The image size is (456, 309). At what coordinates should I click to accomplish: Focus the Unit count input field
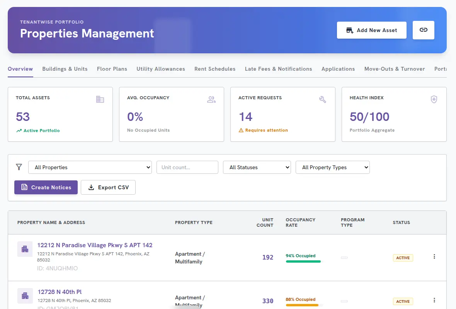[x=187, y=167]
